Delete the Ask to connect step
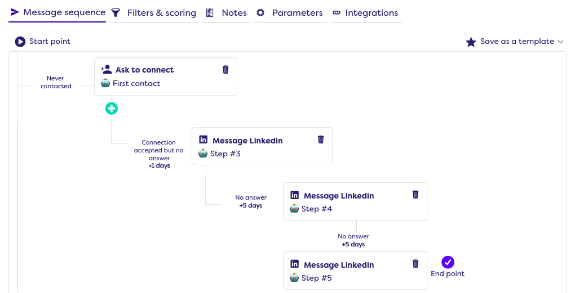 coord(225,70)
